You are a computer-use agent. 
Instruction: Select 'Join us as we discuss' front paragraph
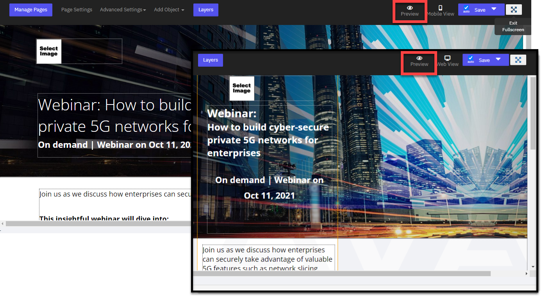(x=268, y=259)
